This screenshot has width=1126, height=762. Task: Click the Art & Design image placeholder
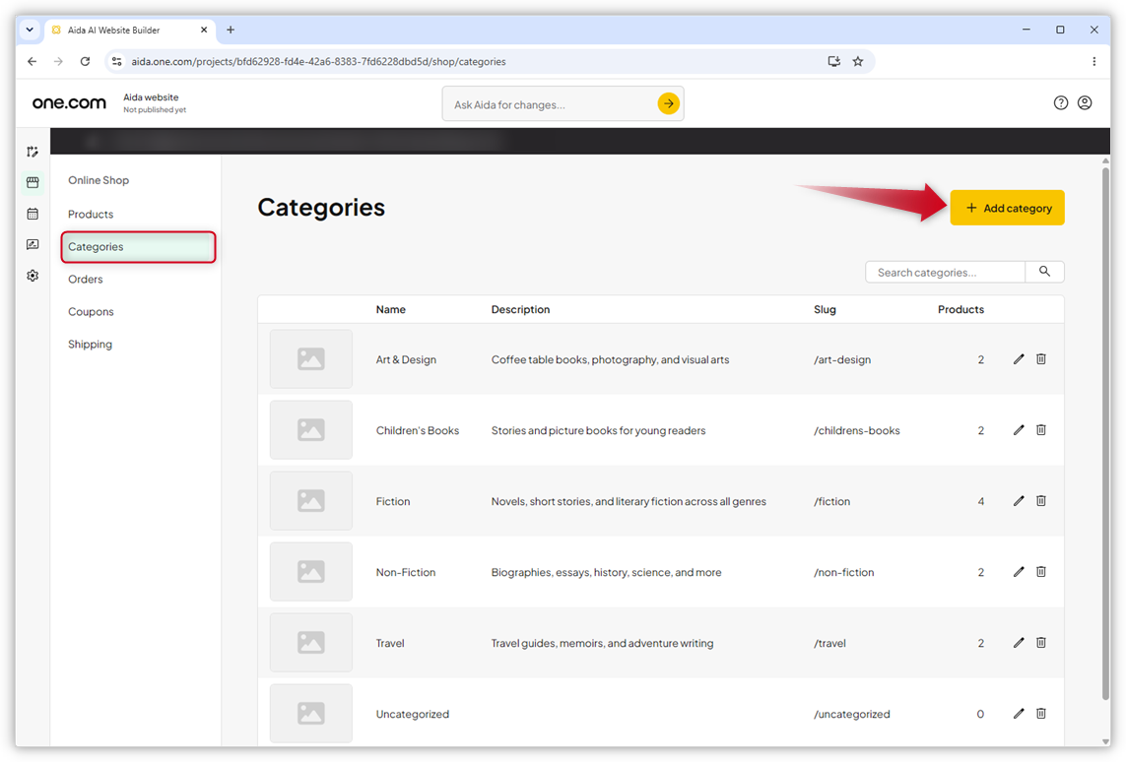click(311, 358)
